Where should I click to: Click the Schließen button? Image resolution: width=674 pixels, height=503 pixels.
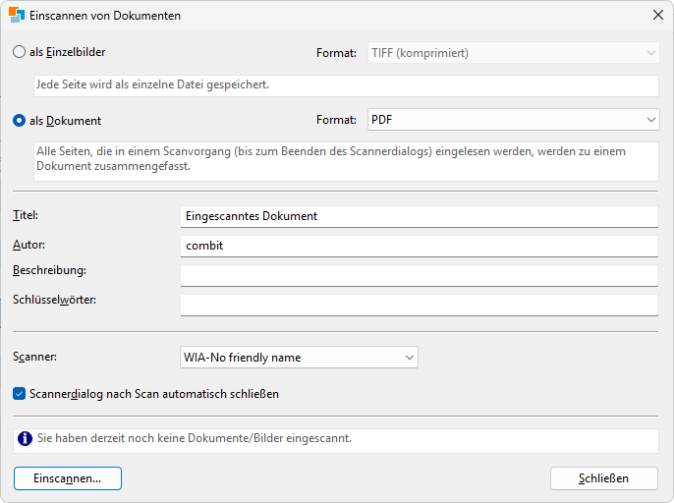603,478
